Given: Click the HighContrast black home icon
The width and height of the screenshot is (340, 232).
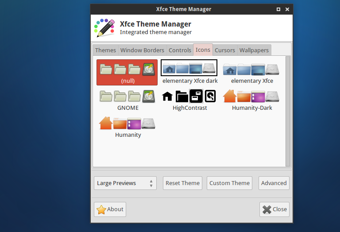Looking at the screenshot, I should [167, 96].
